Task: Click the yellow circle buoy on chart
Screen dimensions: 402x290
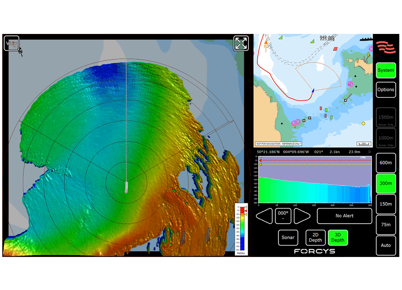Action: [x=363, y=124]
